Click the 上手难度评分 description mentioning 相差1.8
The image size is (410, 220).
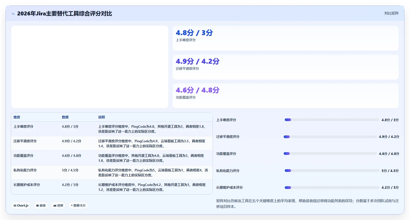click(x=152, y=129)
